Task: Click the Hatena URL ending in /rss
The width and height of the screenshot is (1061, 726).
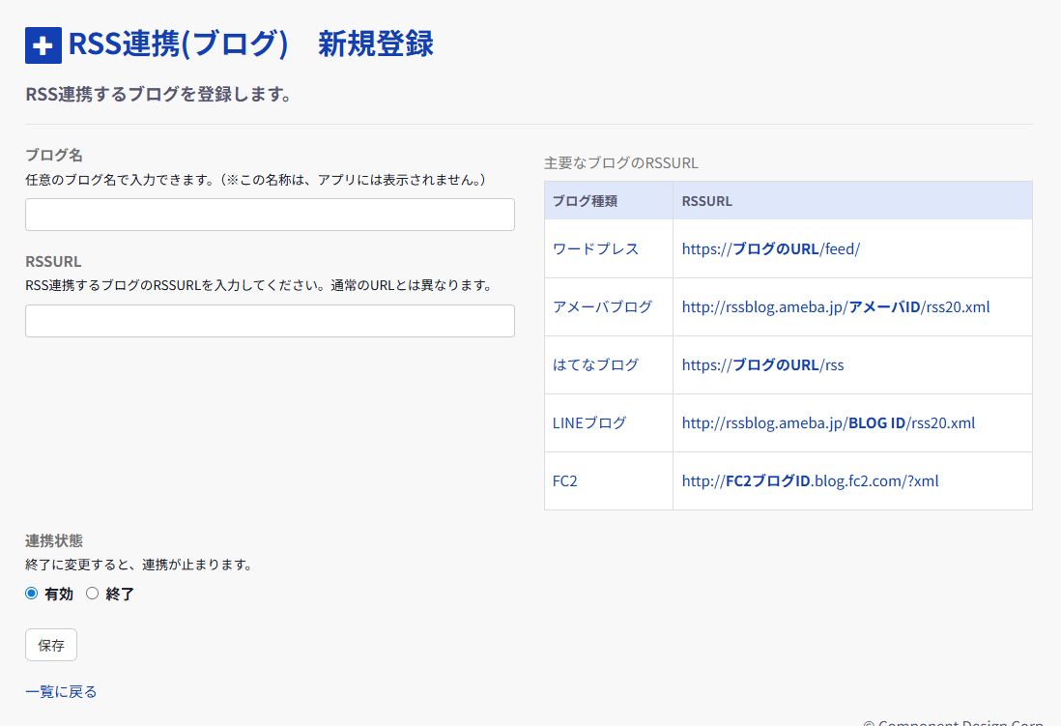Action: [762, 364]
